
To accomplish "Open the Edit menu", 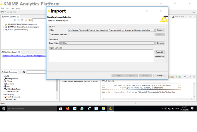I will (7, 8).
